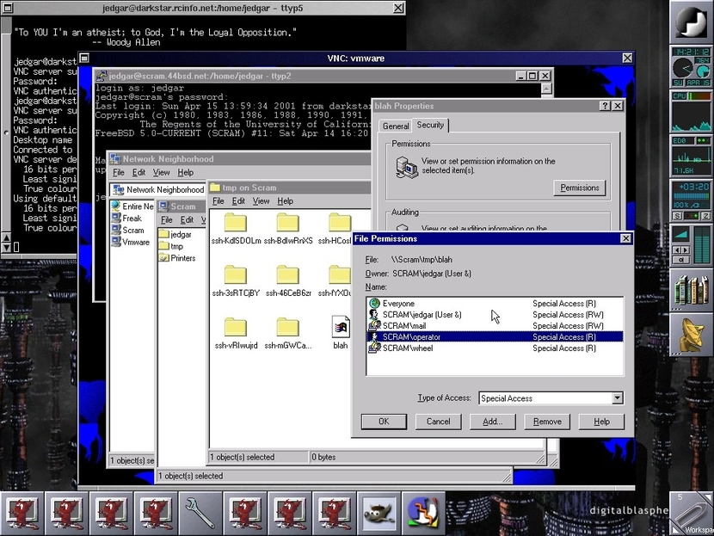Open Help menu in Network Neighborhood window
Screen dimensions: 714x536
pos(185,172)
